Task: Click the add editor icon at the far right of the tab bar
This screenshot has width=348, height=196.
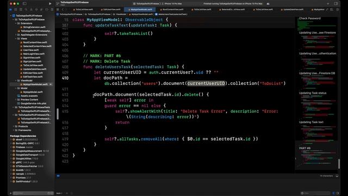Action: click(337, 10)
